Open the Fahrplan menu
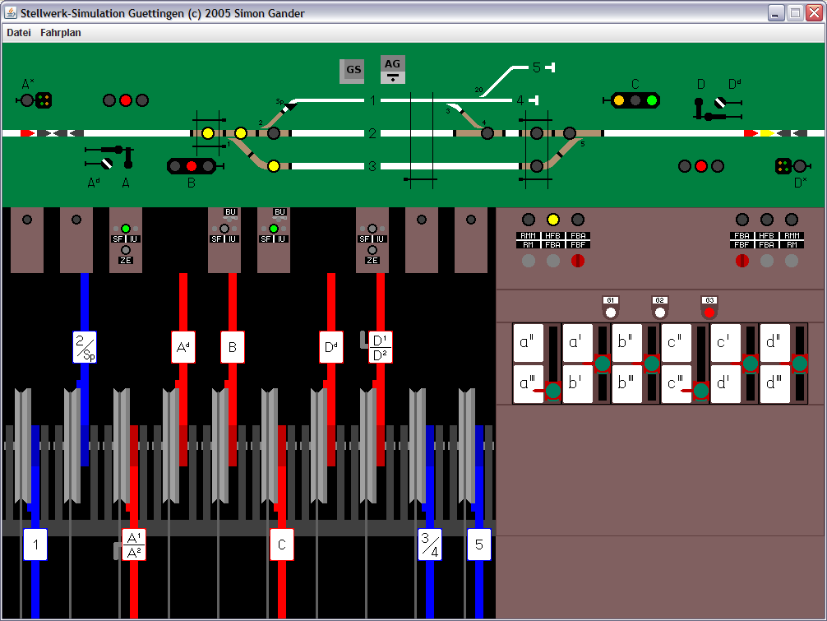This screenshot has width=827, height=621. (62, 32)
